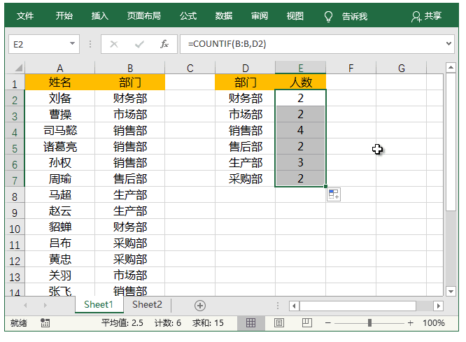Expand the formula bar chevron
The width and height of the screenshot is (466, 342).
point(449,43)
